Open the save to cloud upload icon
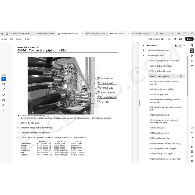This screenshot has height=195, width=195. click(x=175, y=39)
